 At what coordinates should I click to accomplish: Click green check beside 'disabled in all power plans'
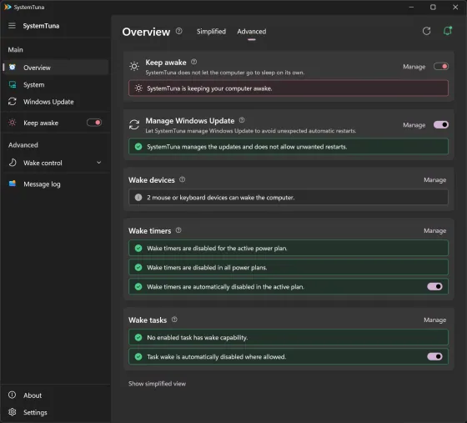point(138,267)
